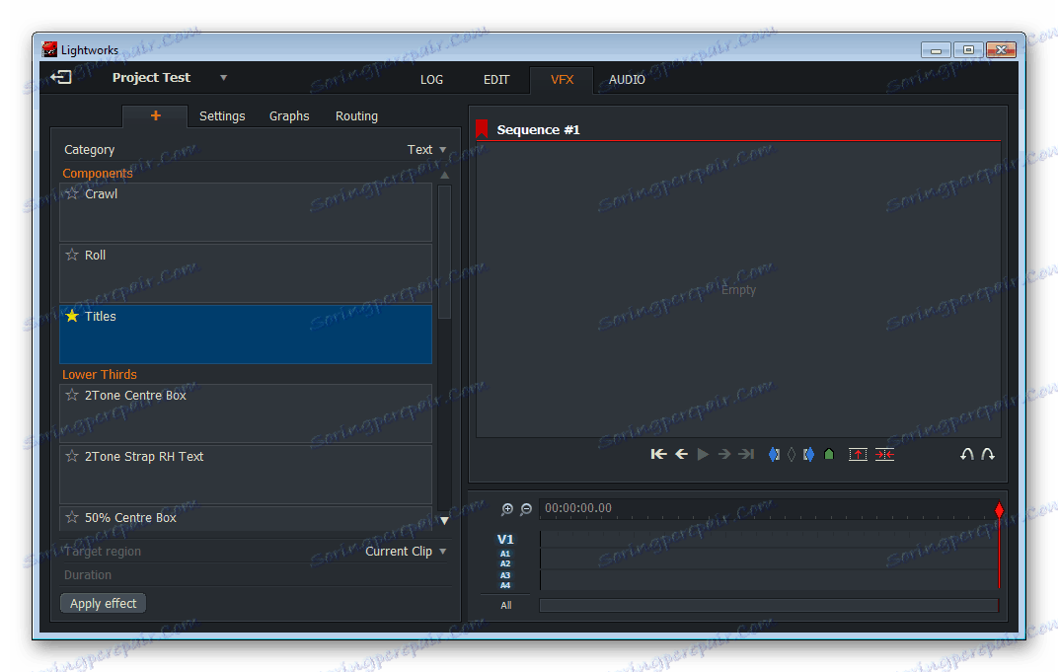The width and height of the screenshot is (1058, 672).
Task: Star the 2Tone Centre Box effect
Action: 72,395
